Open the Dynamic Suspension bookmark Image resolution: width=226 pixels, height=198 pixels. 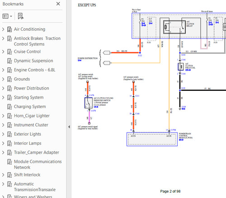[33, 61]
